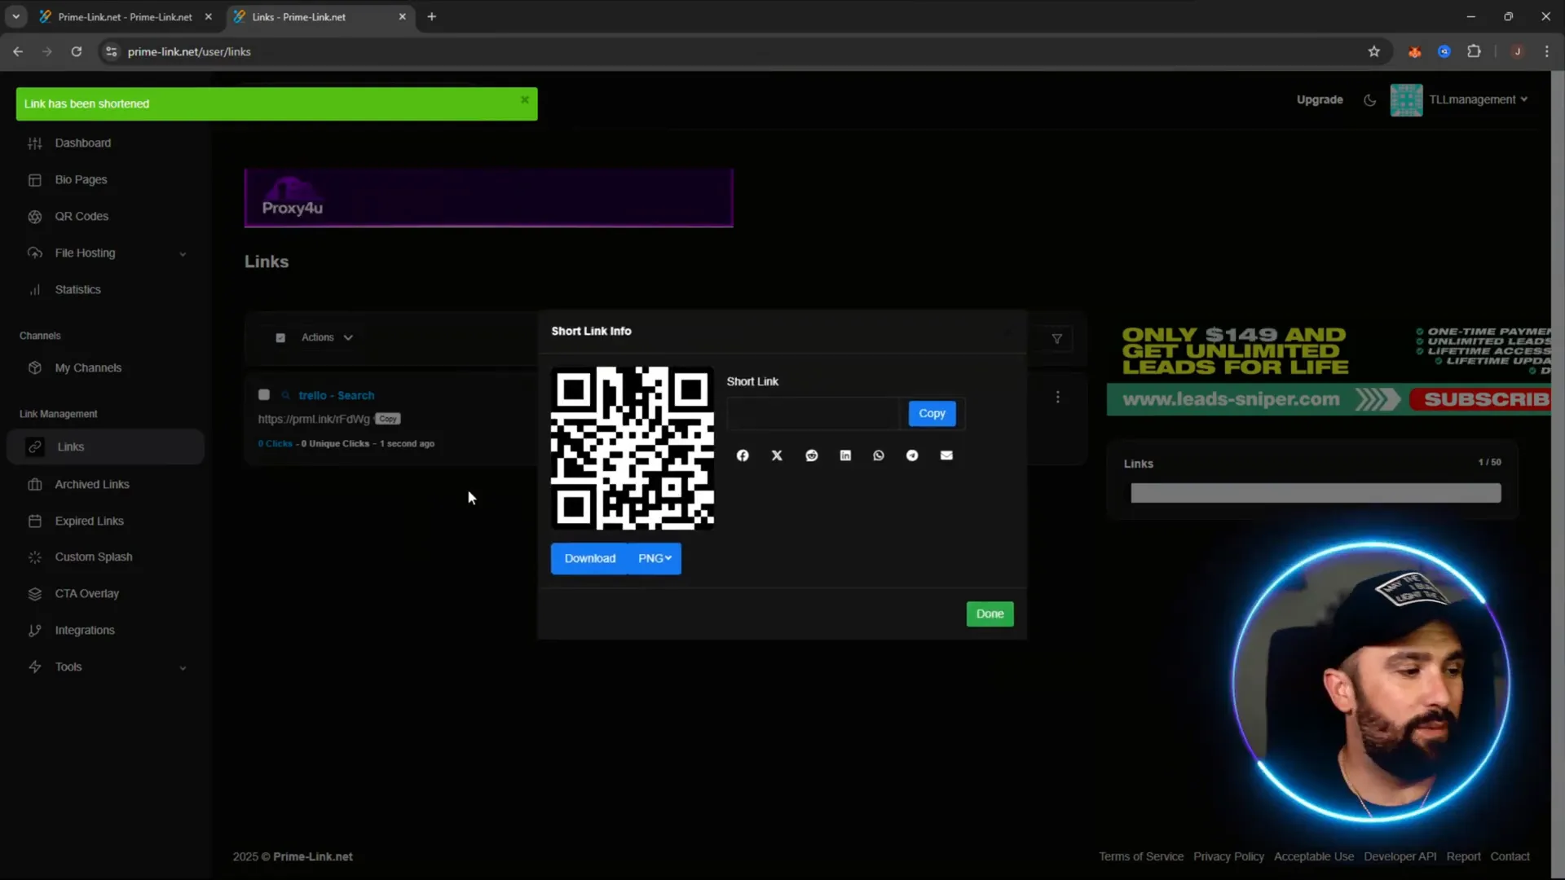This screenshot has width=1565, height=880.
Task: Open Privacy Policy footer link
Action: tap(1228, 856)
